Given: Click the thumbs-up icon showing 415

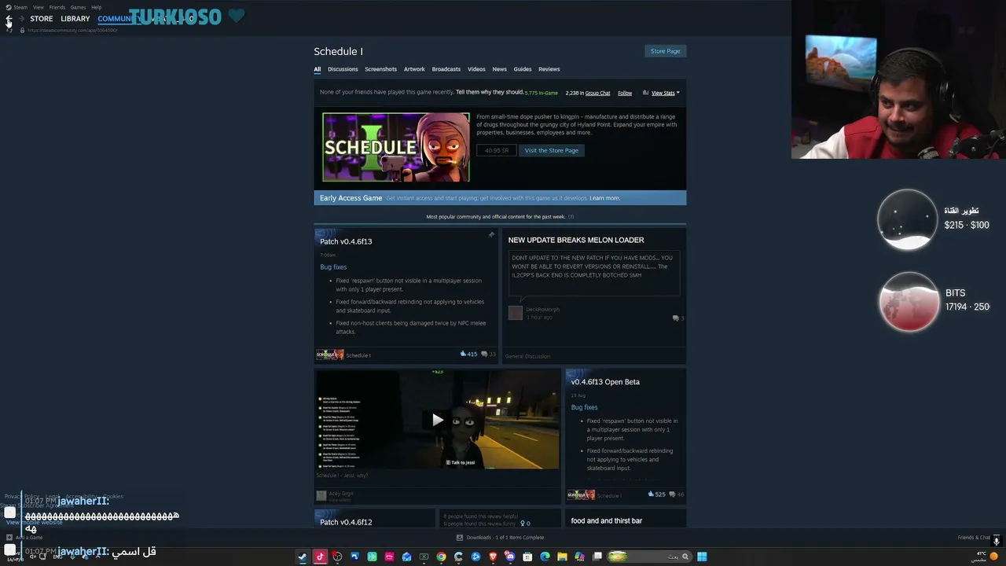Looking at the screenshot, I should tap(464, 355).
